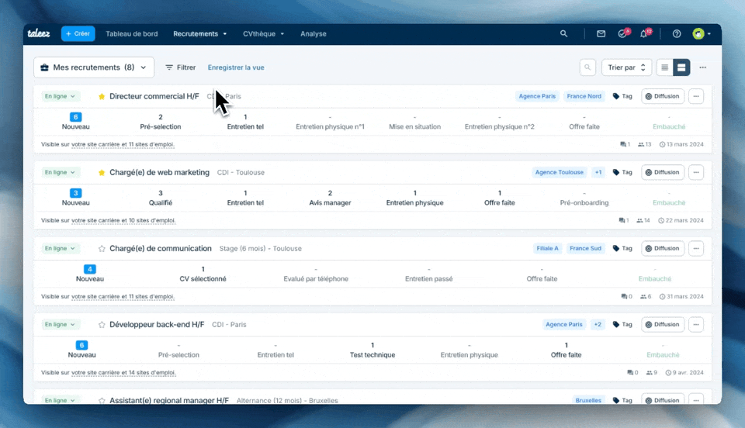
Task: Open the CVthèque menu
Action: 263,33
